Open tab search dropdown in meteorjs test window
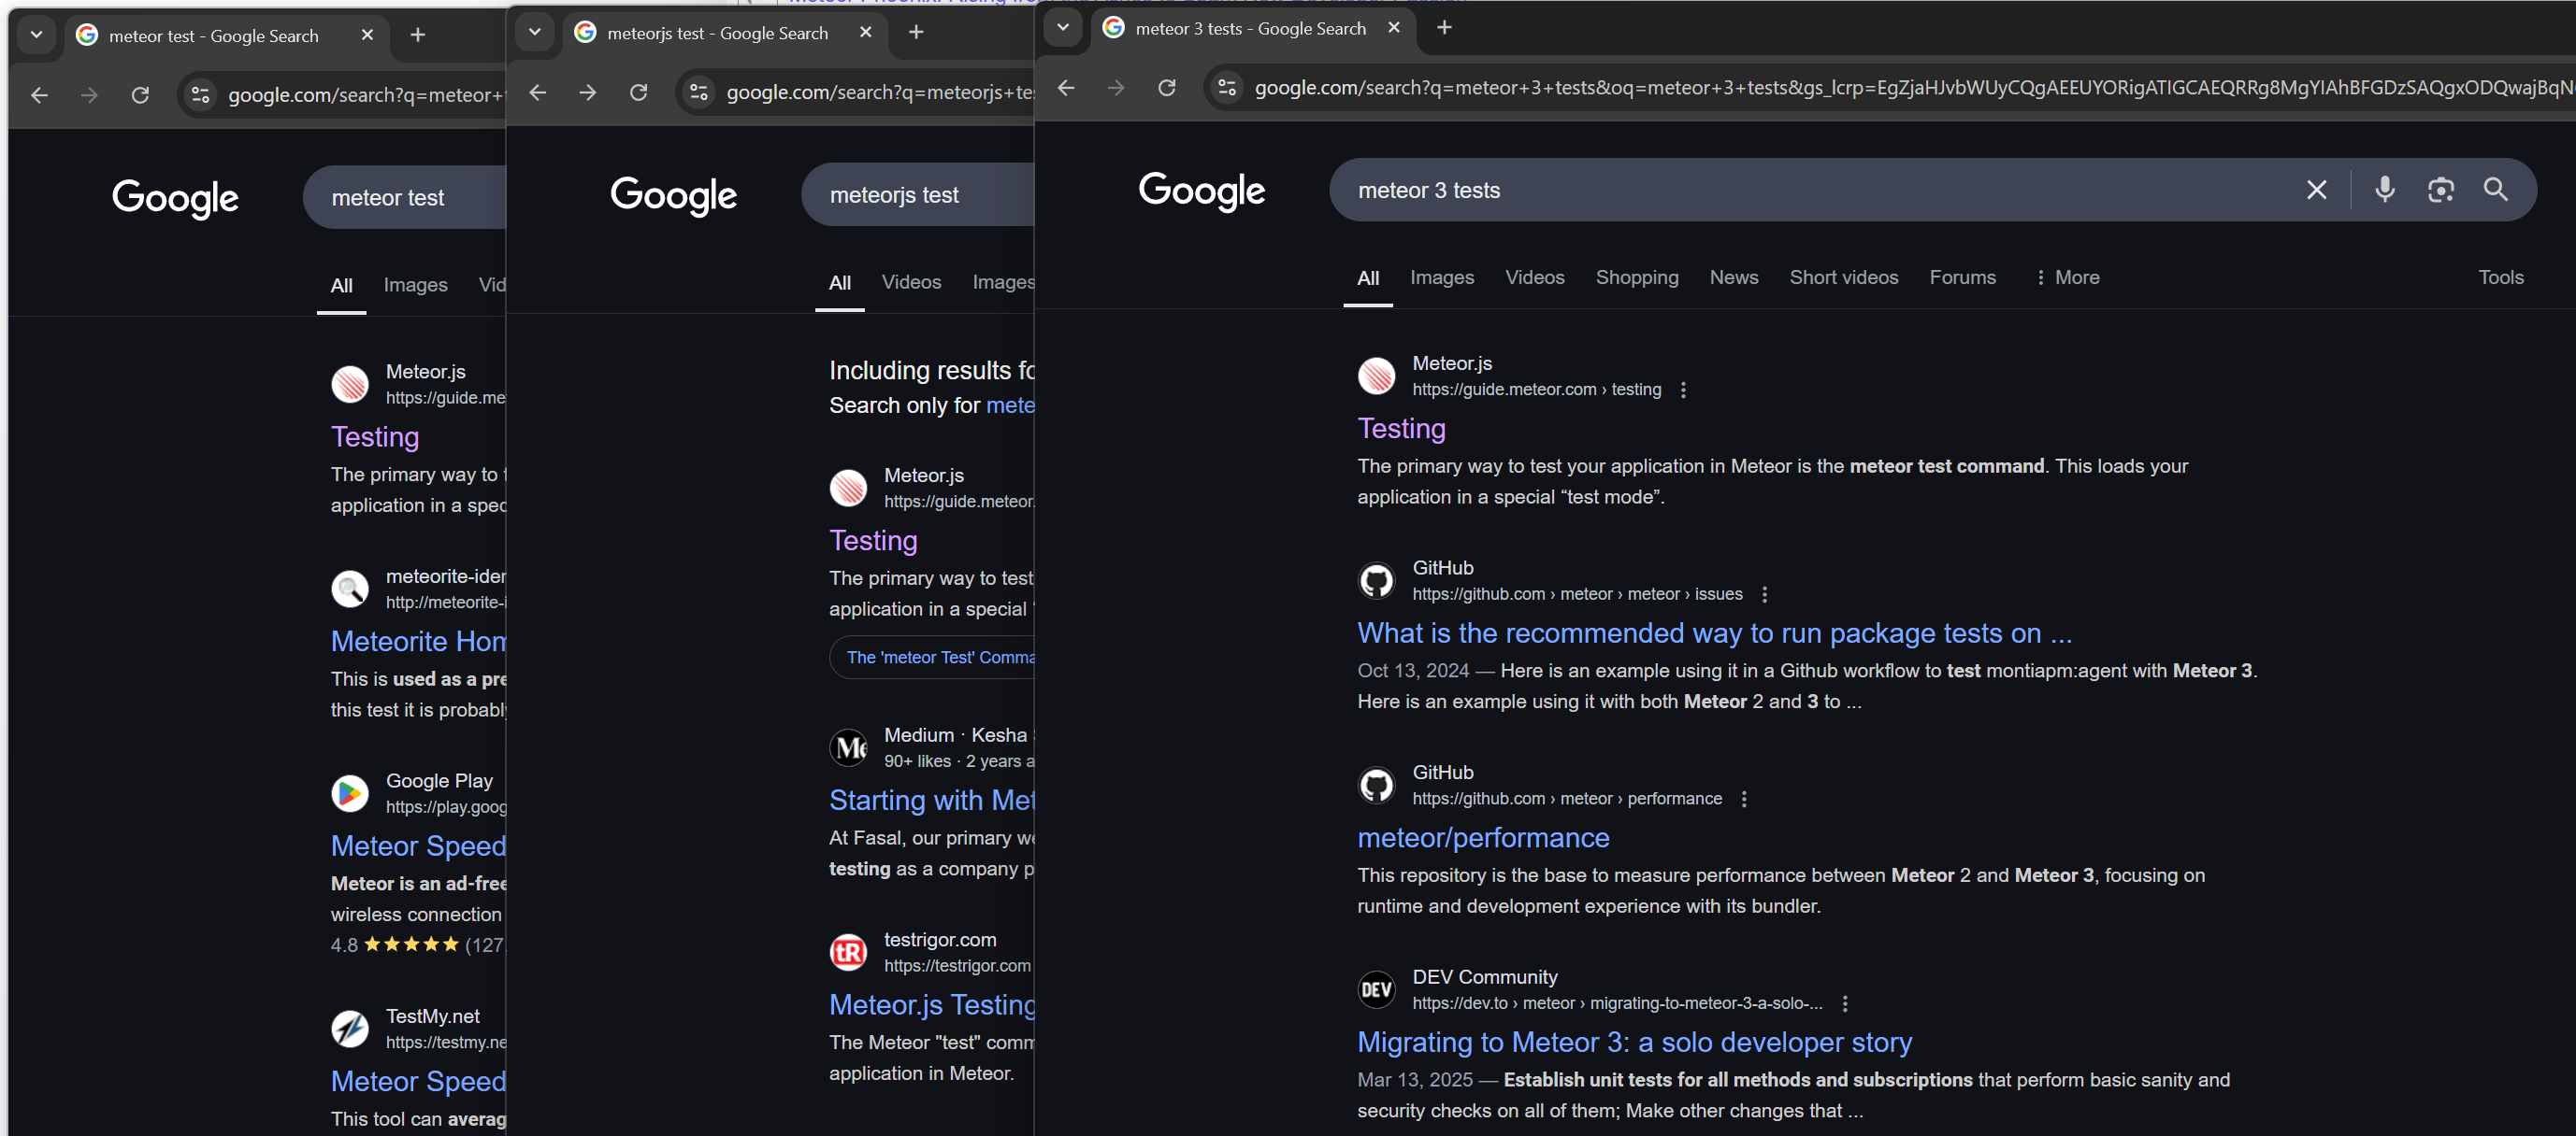 coord(535,32)
